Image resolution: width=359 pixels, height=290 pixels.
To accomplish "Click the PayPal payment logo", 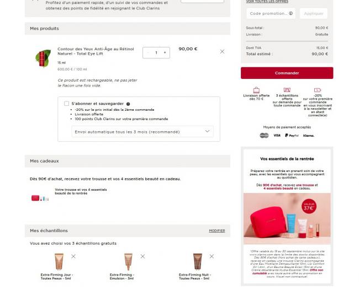I will click(292, 136).
